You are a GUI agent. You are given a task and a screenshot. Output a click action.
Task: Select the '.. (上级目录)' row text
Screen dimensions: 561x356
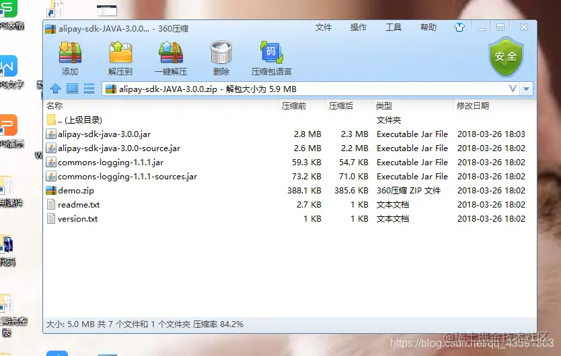80,120
